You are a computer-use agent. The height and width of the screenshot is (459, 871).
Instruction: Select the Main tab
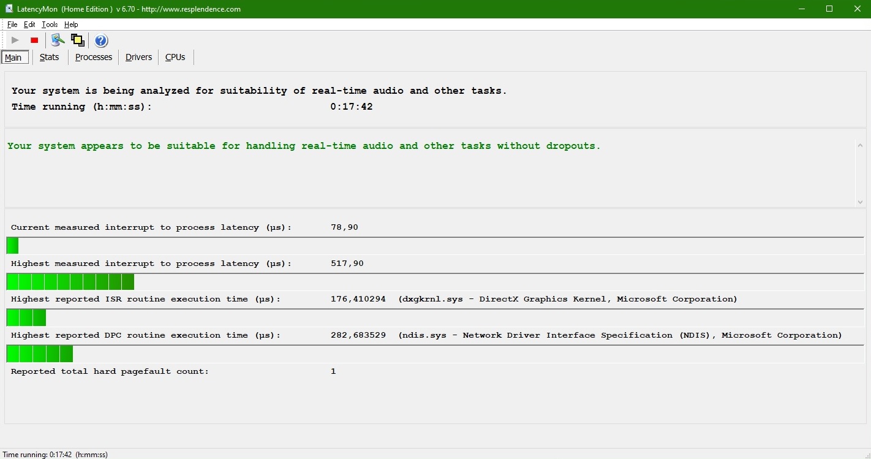[x=13, y=58]
